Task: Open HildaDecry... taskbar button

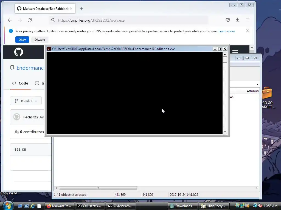Action: click(x=213, y=206)
